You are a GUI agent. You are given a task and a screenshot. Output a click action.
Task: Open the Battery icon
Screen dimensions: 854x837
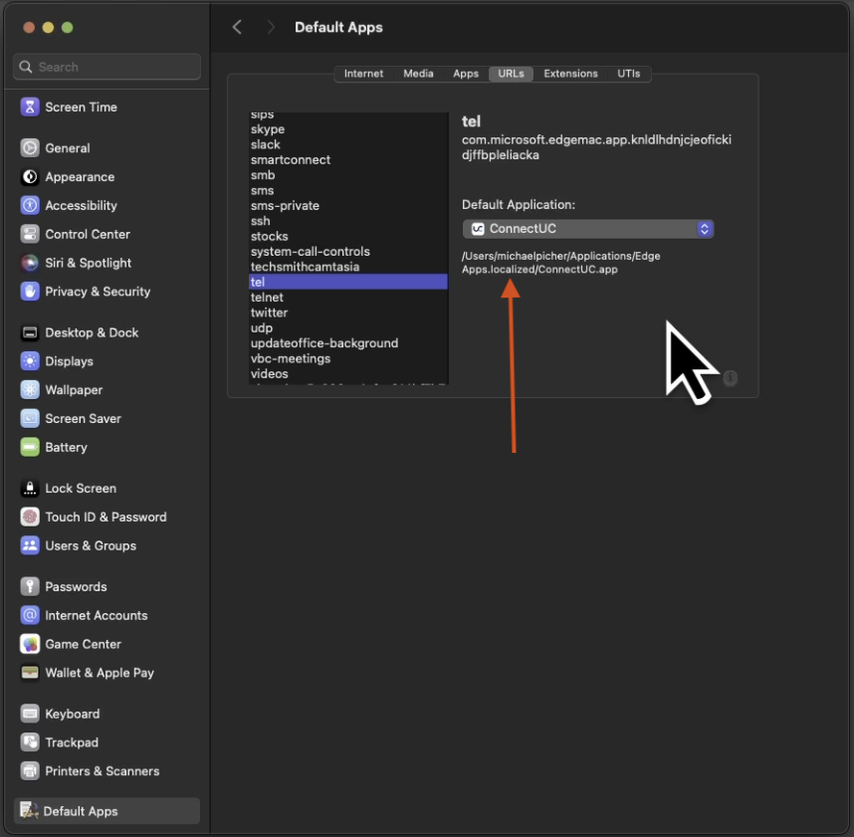coord(30,447)
